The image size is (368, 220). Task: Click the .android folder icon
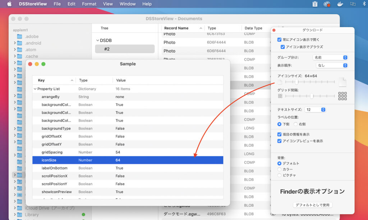pyautogui.click(x=20, y=43)
